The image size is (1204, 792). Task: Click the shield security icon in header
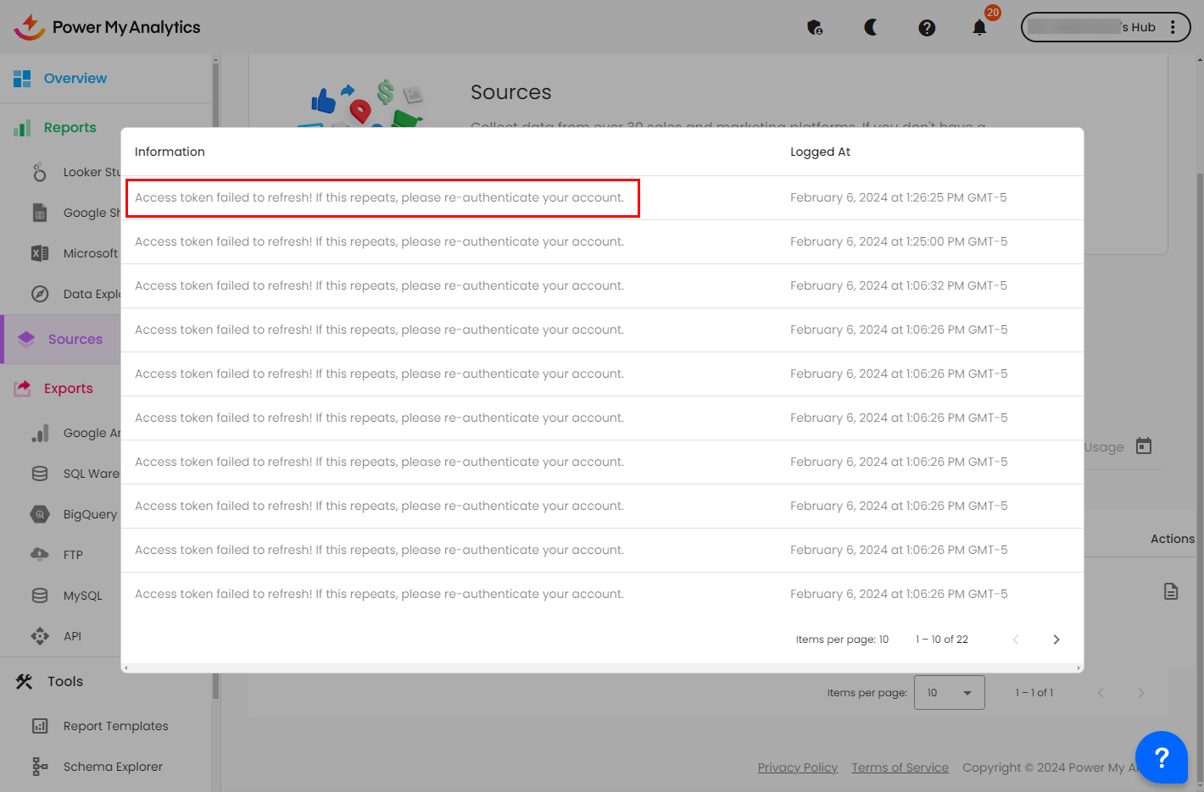(x=815, y=28)
